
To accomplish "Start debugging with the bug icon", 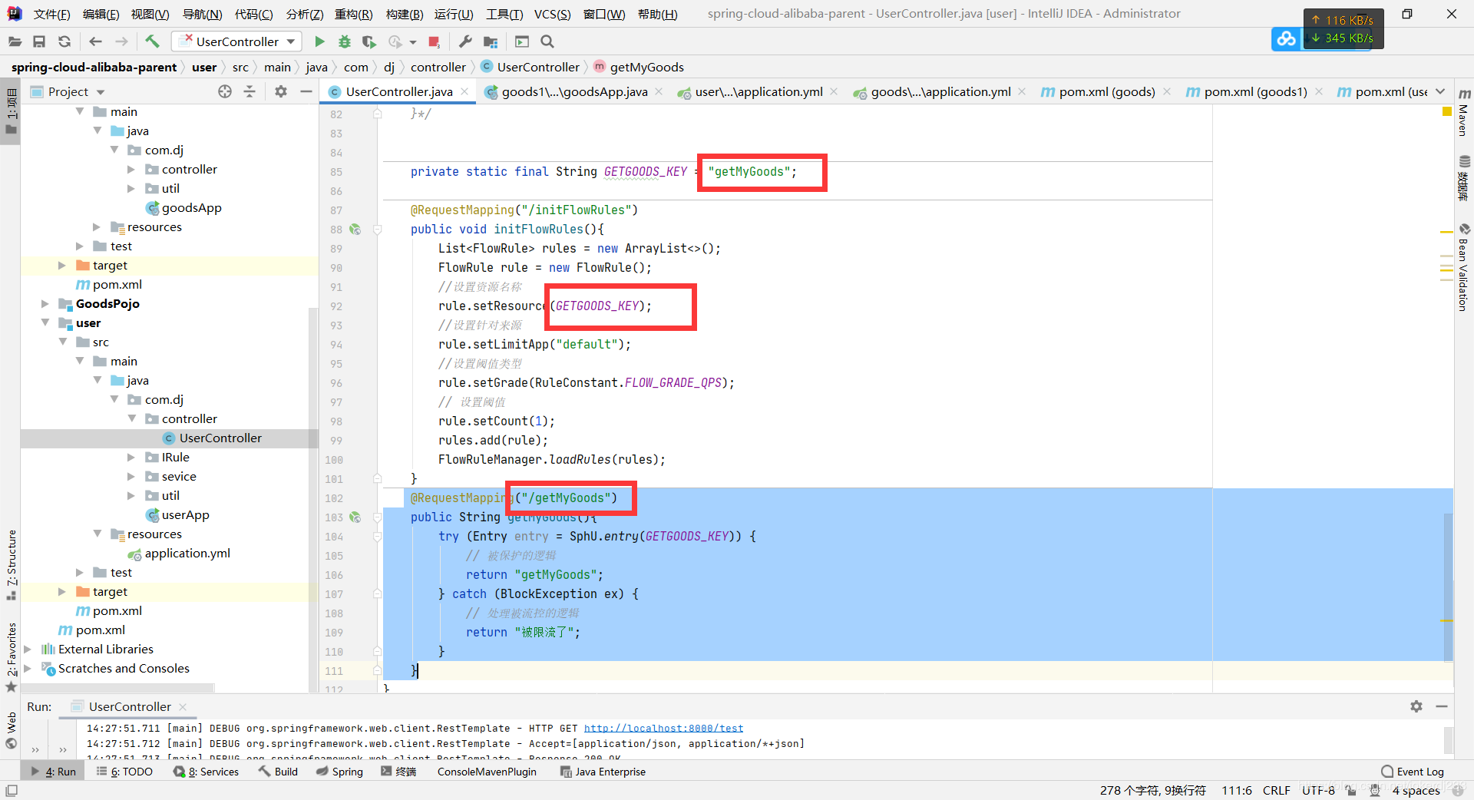I will coord(345,41).
